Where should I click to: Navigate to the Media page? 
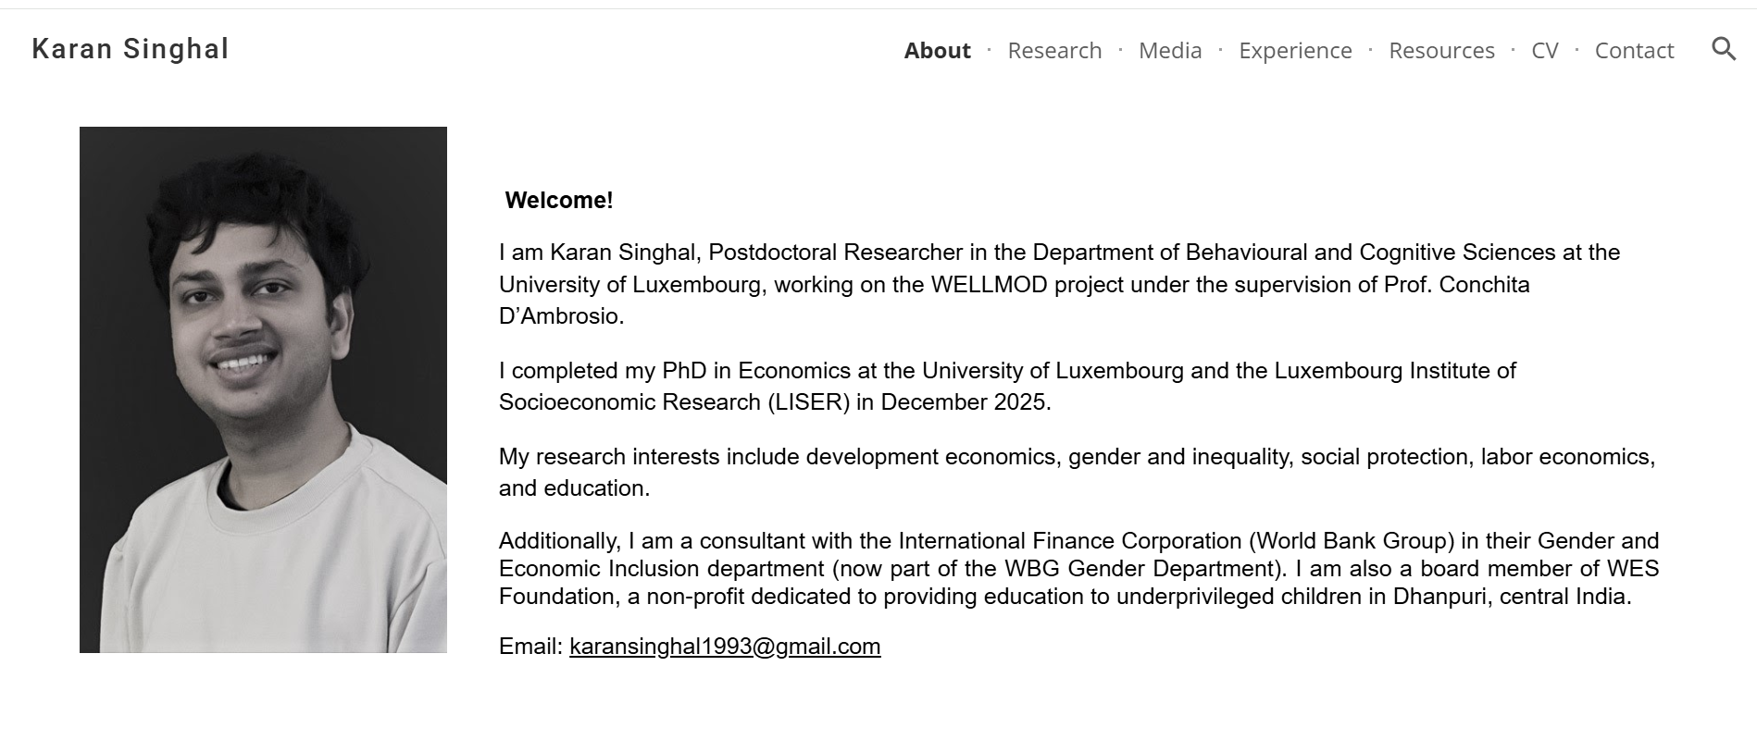[1169, 51]
